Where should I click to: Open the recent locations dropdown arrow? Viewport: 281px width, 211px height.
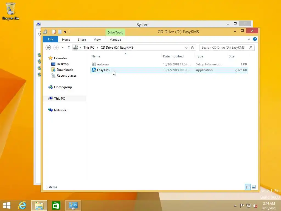tap(63, 48)
